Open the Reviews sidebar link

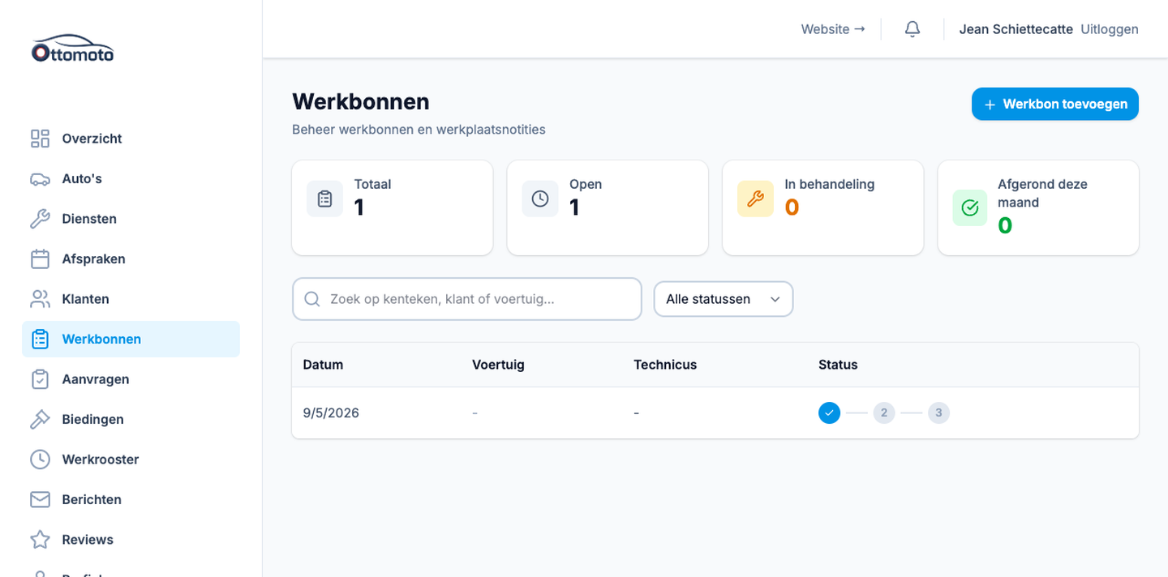click(x=131, y=540)
